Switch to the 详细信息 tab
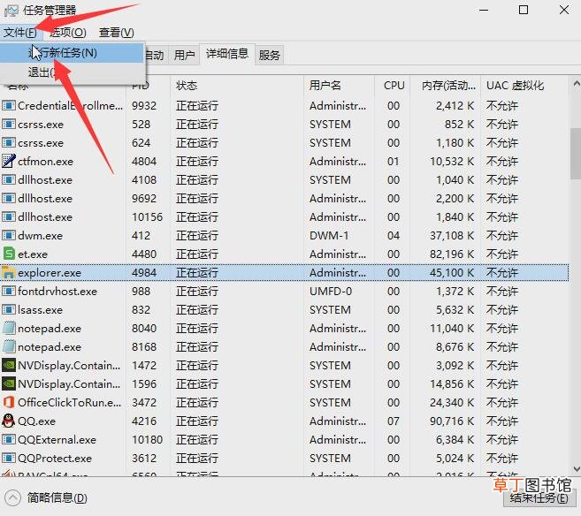 pyautogui.click(x=227, y=54)
